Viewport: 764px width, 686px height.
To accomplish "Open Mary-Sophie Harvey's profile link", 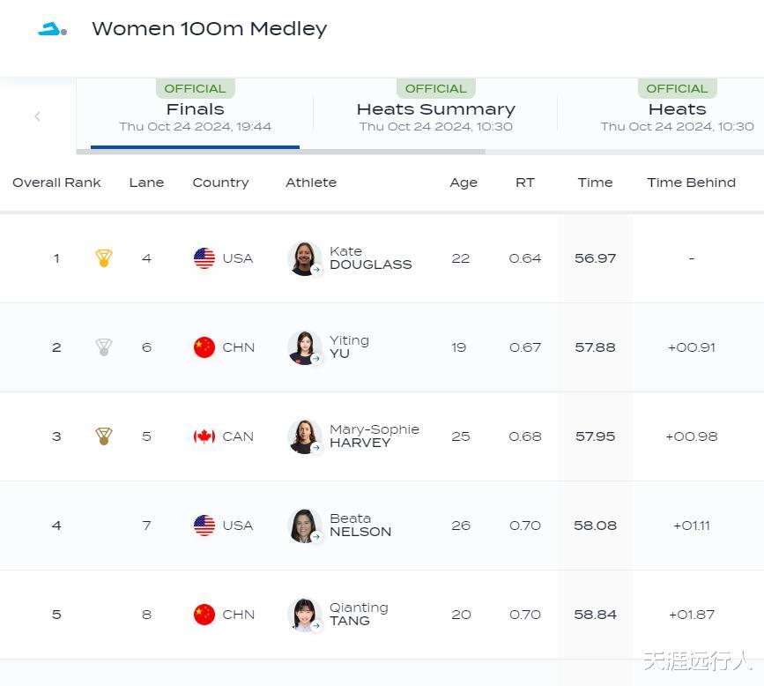I will tap(374, 436).
